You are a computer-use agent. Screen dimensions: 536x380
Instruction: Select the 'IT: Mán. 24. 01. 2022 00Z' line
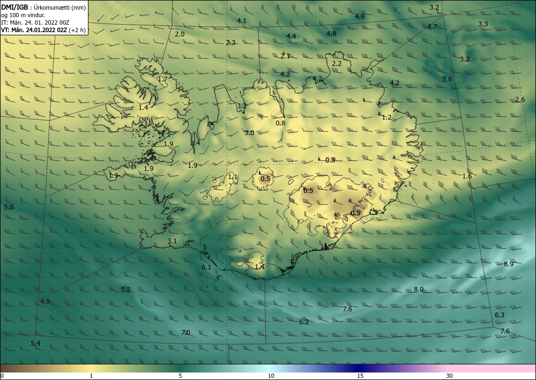(35, 23)
